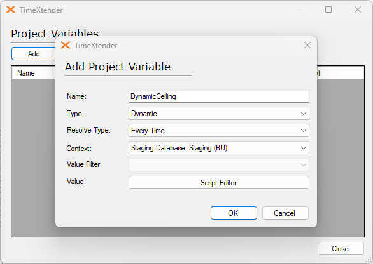This screenshot has width=373, height=264.
Task: Expand the Context dropdown showing Staging Database
Action: pyautogui.click(x=218, y=148)
